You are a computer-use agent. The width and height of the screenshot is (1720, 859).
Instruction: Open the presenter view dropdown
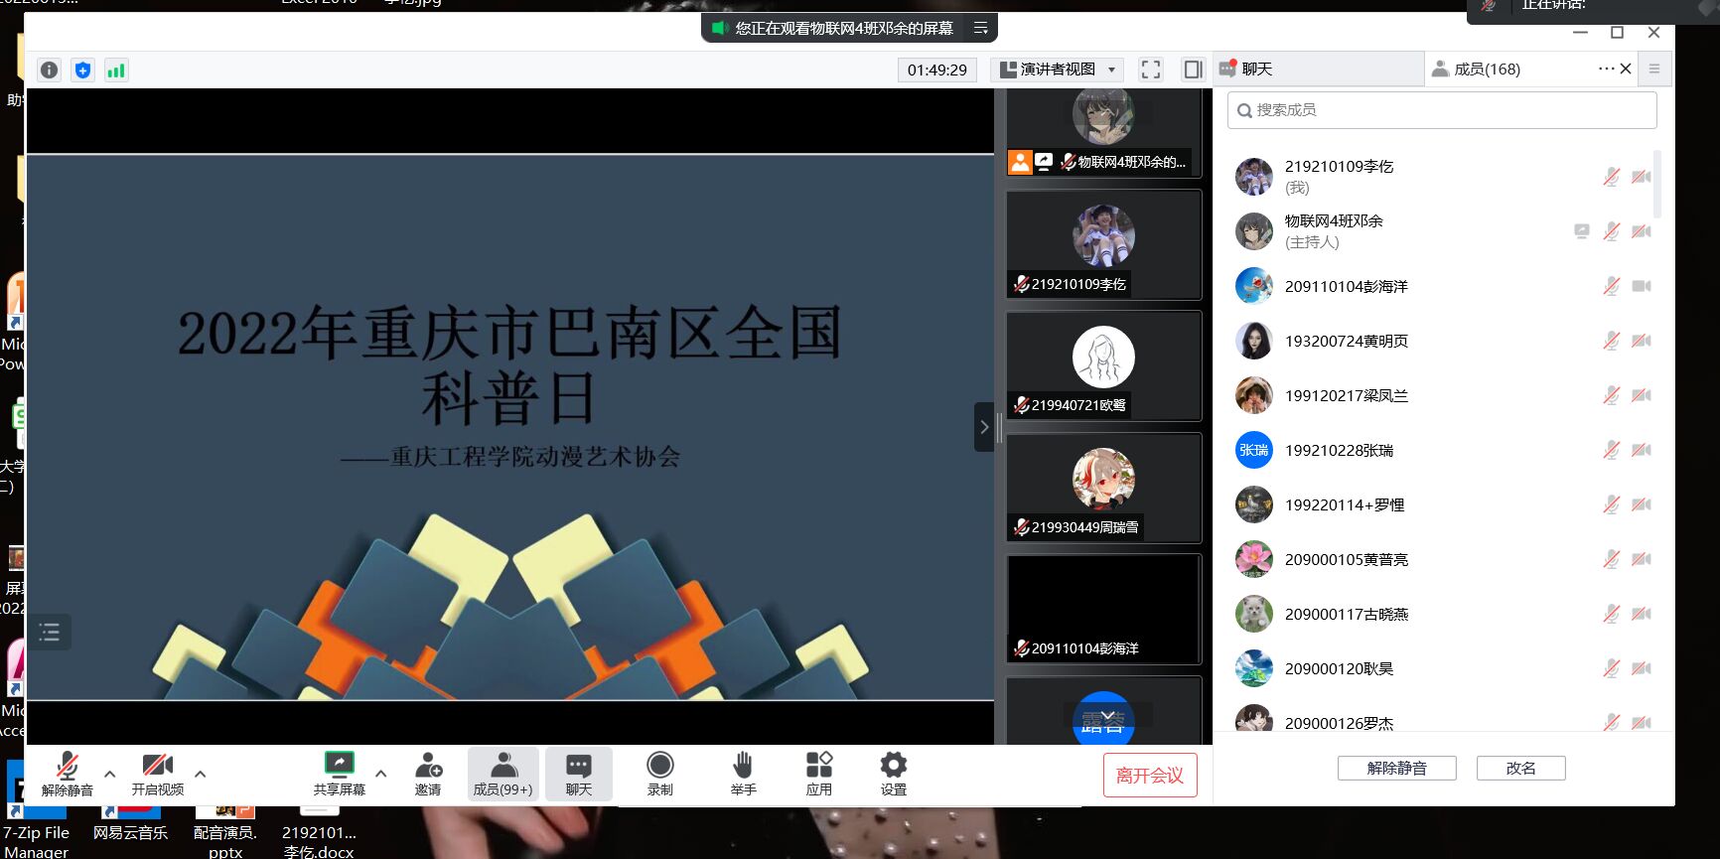click(1059, 70)
